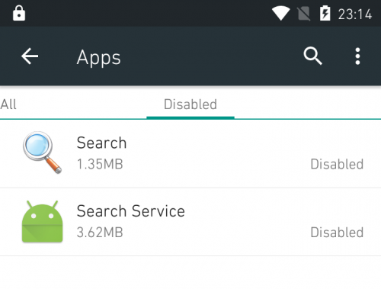Open the search magnifier in toolbar
The height and width of the screenshot is (289, 381).
click(x=312, y=56)
